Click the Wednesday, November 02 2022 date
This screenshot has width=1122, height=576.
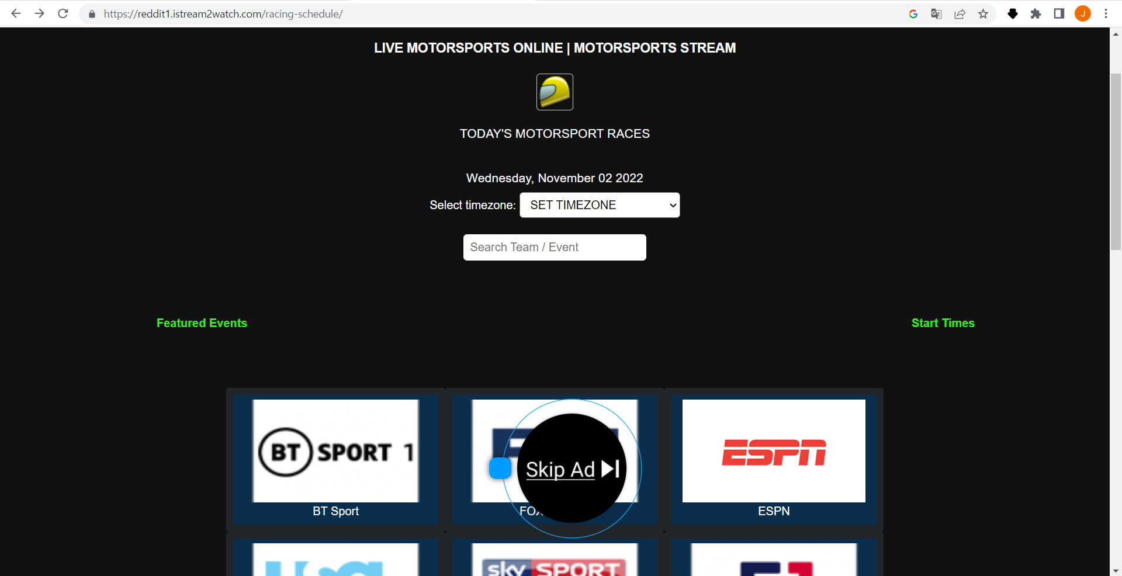pyautogui.click(x=555, y=178)
